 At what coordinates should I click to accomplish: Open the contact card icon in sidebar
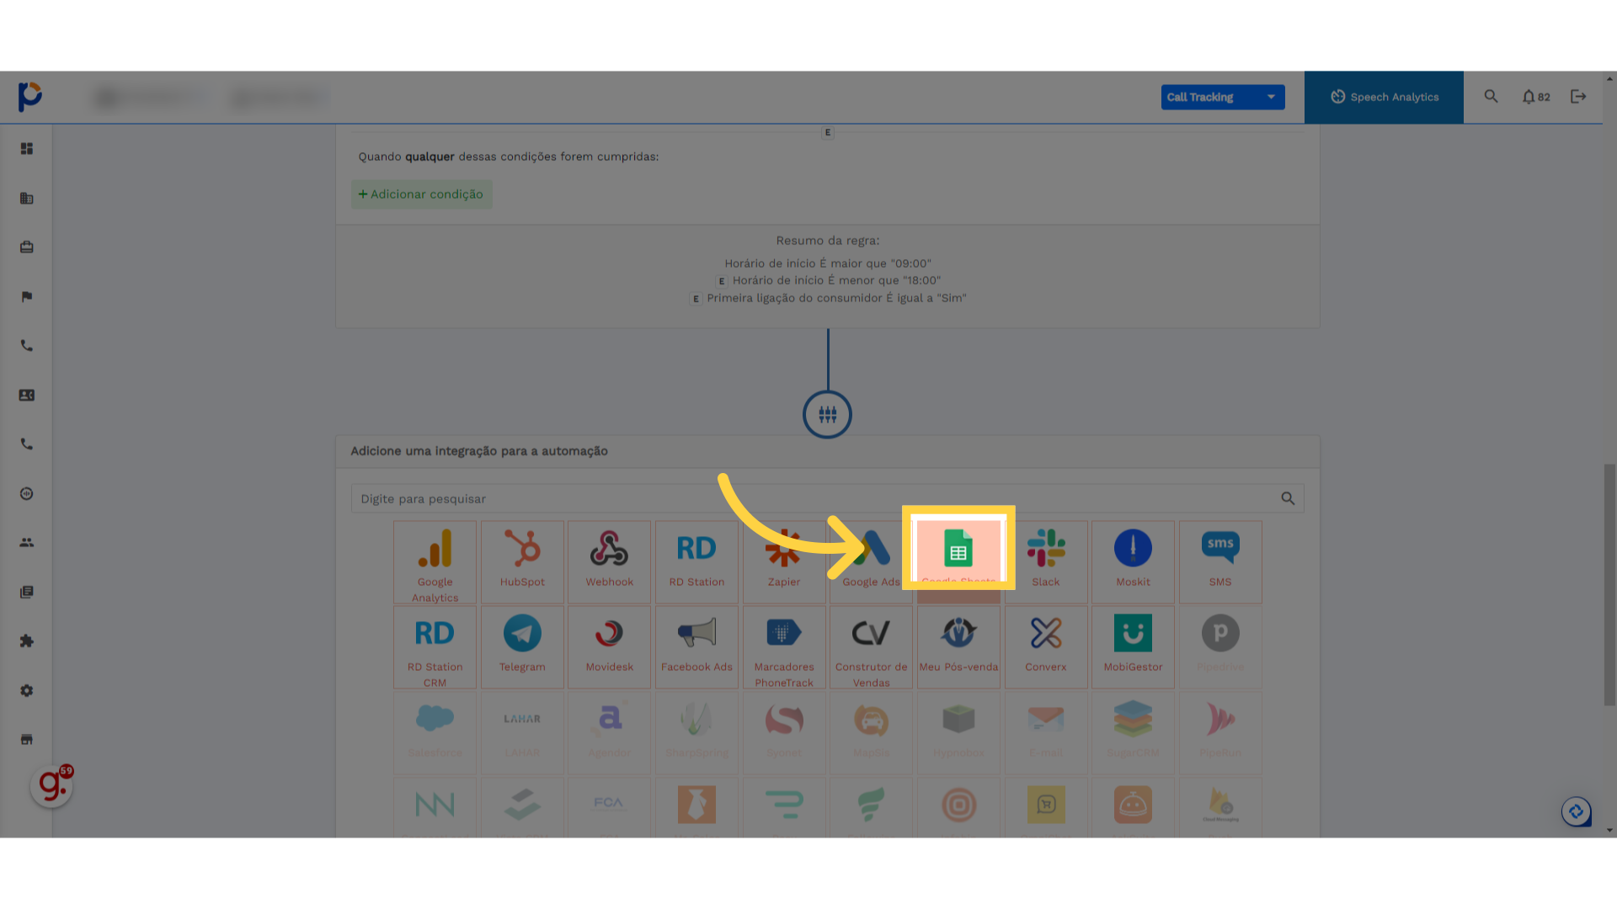pyautogui.click(x=27, y=396)
